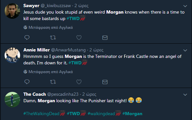
Task: Reply to Sawyer's tweet
Action: (27, 38)
